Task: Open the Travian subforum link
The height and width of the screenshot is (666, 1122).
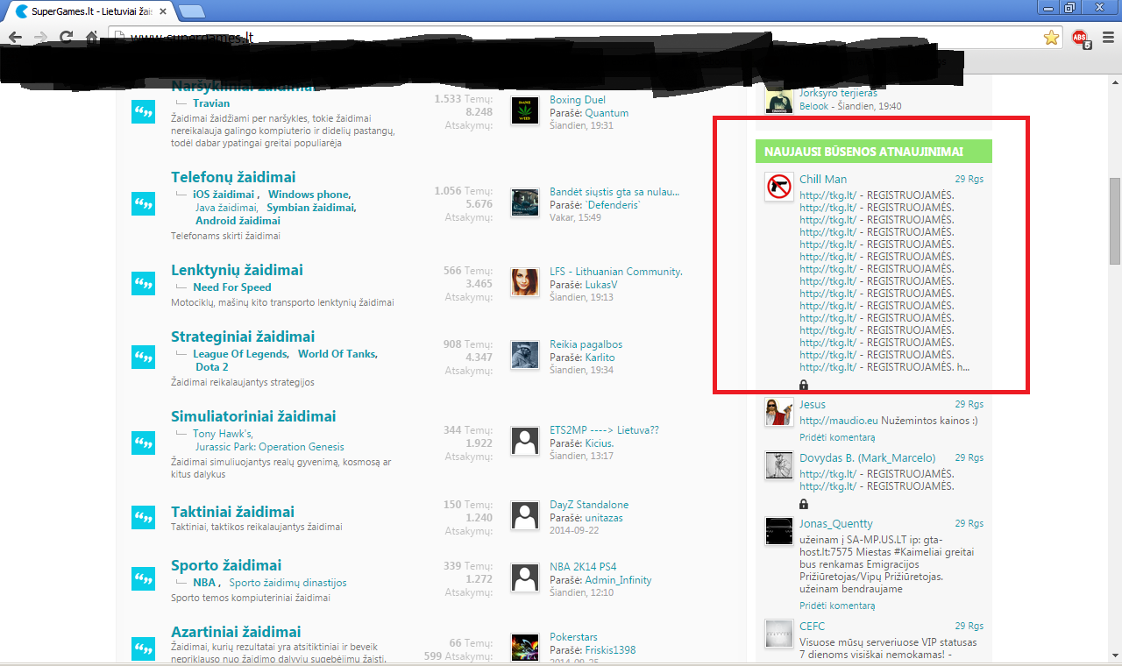Action: point(211,103)
